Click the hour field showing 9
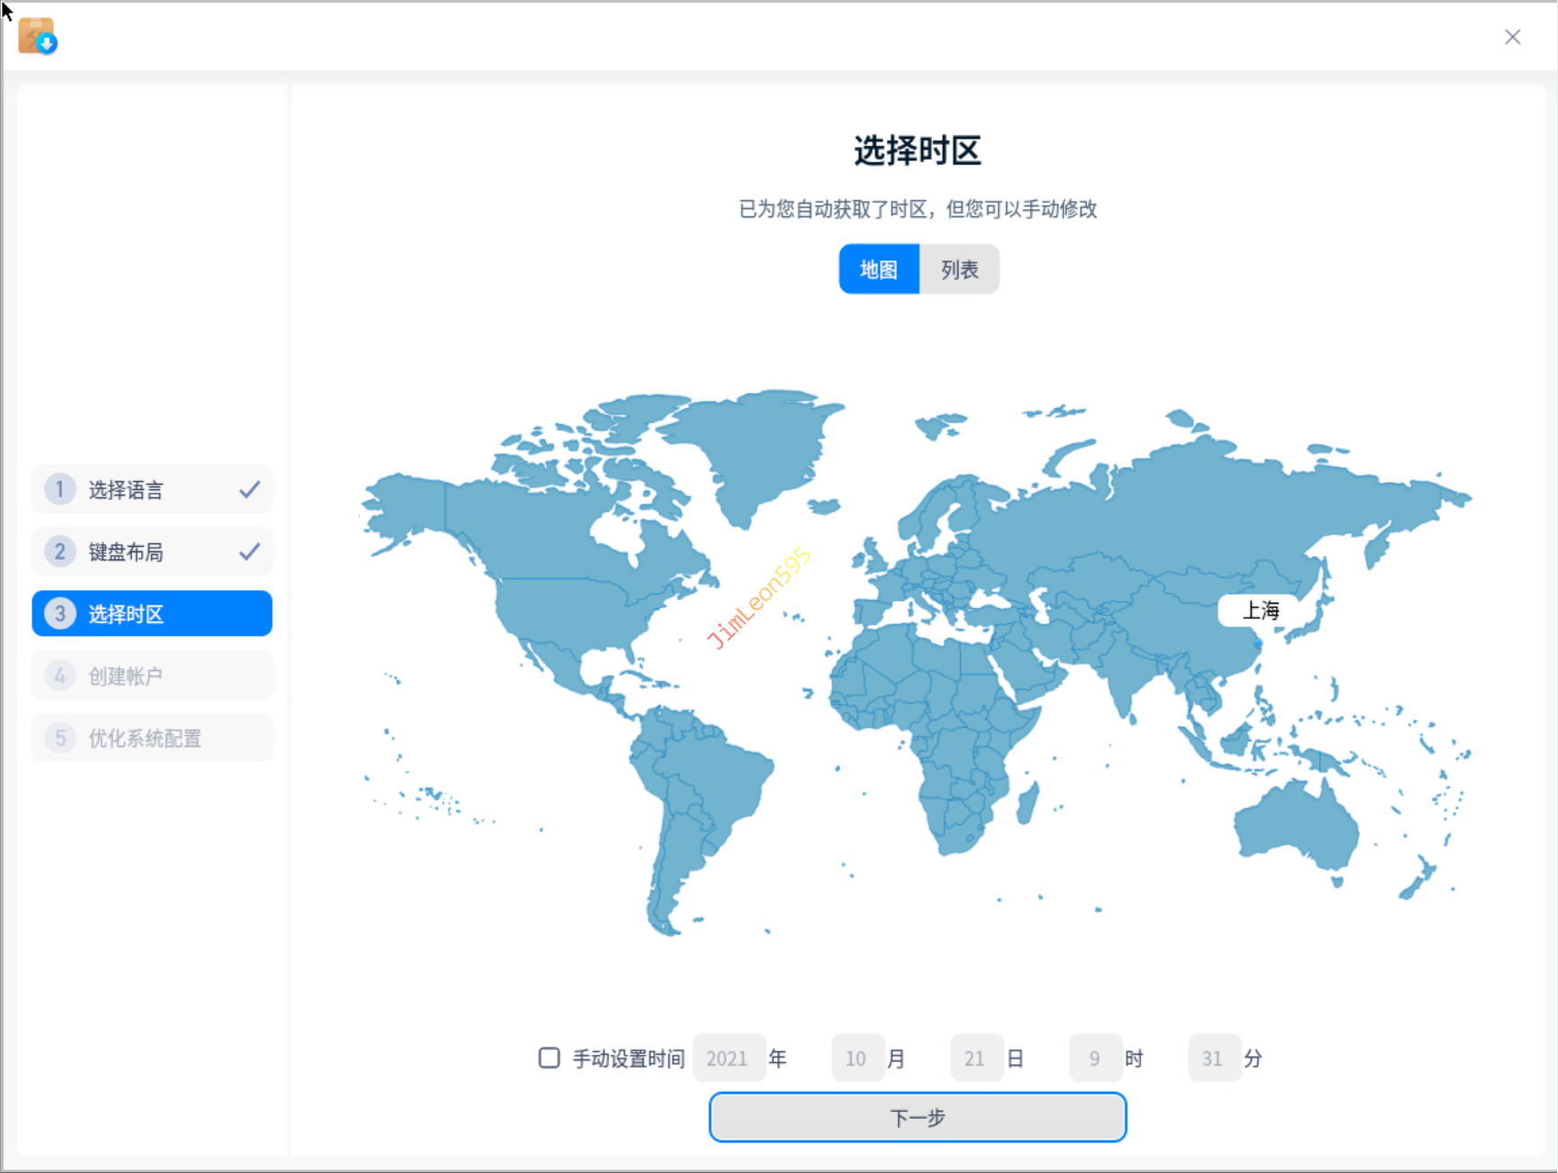The image size is (1558, 1173). [x=1094, y=1059]
